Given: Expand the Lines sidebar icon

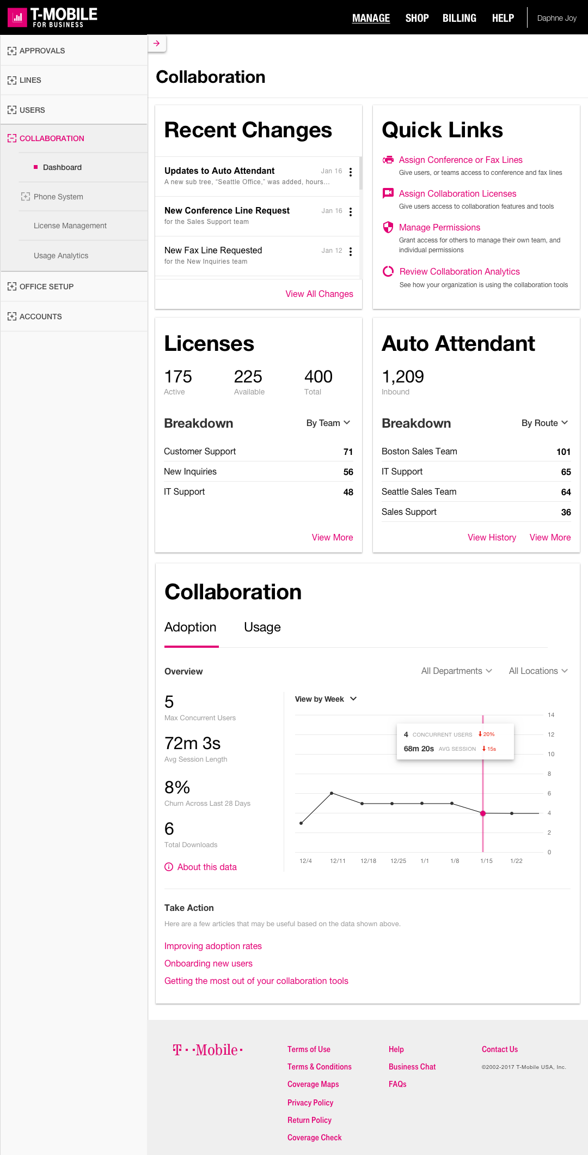Looking at the screenshot, I should click(12, 80).
